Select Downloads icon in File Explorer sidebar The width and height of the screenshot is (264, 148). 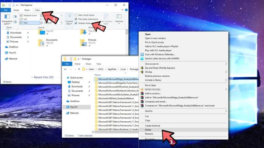(8, 33)
